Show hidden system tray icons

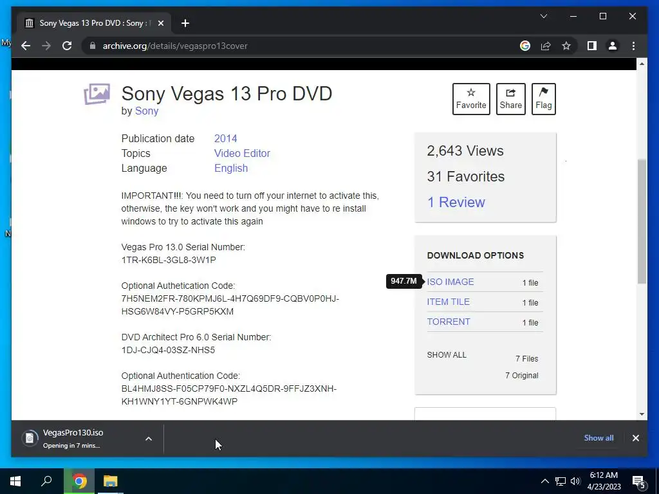[x=544, y=481]
